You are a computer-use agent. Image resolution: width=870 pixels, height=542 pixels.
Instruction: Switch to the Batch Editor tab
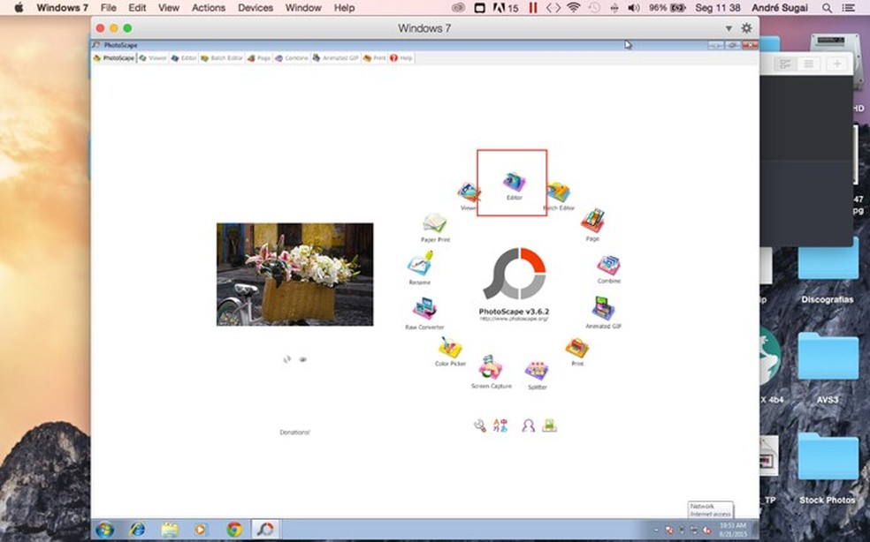pos(222,57)
